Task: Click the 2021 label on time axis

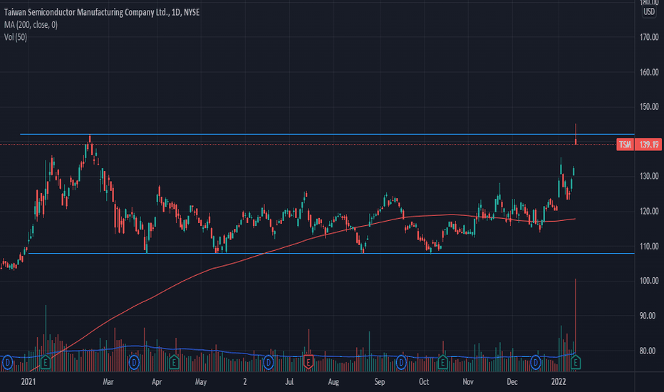Action: click(28, 382)
